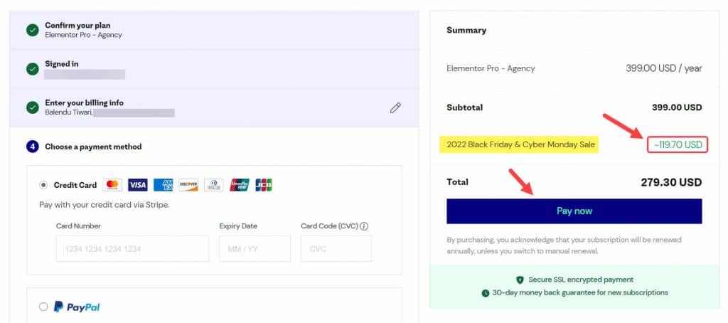Select the Credit Card payment option
728x323 pixels.
click(44, 185)
